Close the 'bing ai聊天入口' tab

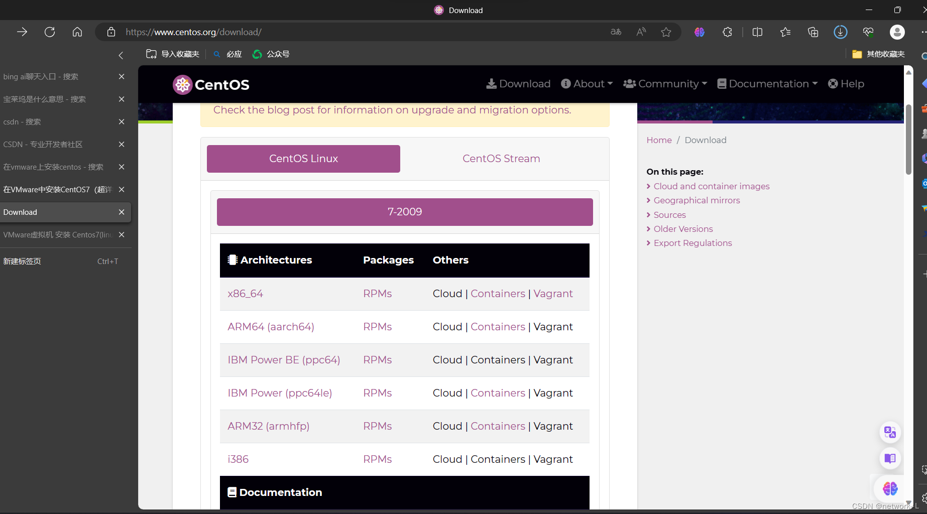point(122,76)
